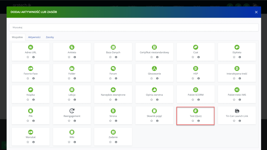Star the Pakiet SCORM activity

[193, 100]
